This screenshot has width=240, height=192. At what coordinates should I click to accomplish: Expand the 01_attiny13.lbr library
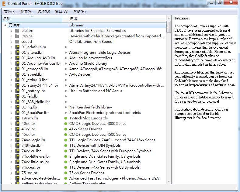11,80
